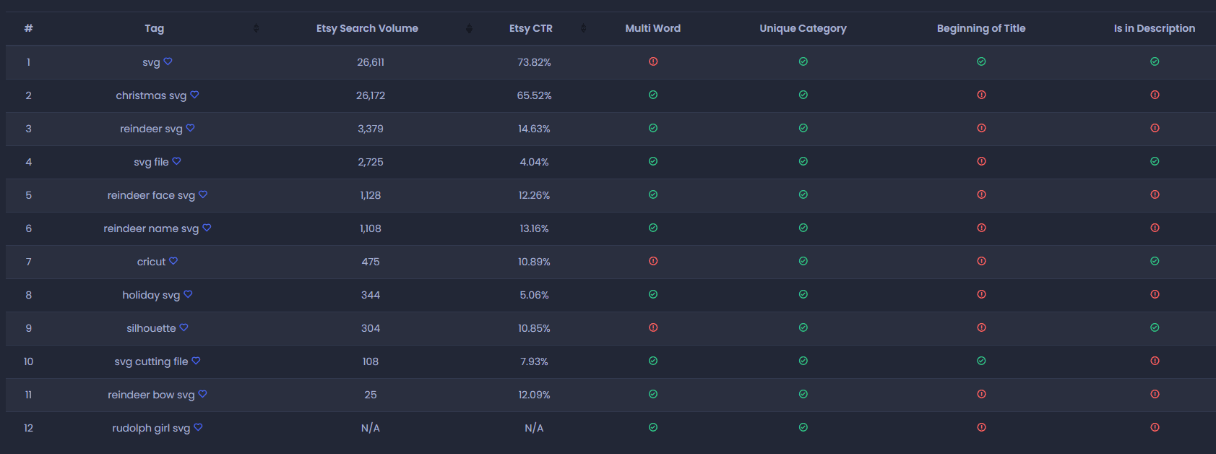The image size is (1216, 454).
Task: Click the 26,172 search volume cell
Action: [371, 95]
